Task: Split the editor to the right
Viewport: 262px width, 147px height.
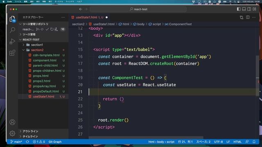Action: click(x=248, y=17)
